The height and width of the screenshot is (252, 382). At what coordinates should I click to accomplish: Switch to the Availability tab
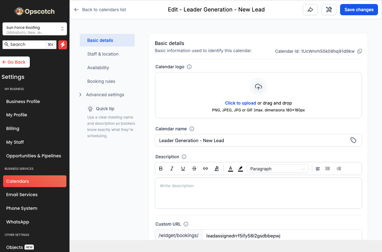pos(98,68)
